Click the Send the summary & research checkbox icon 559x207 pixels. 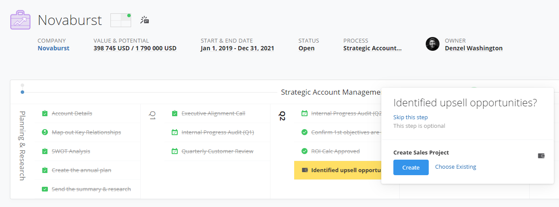click(x=45, y=189)
